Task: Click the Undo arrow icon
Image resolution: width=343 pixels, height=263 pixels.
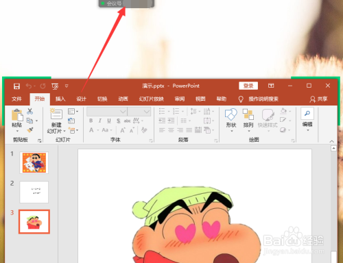Action: pos(29,86)
